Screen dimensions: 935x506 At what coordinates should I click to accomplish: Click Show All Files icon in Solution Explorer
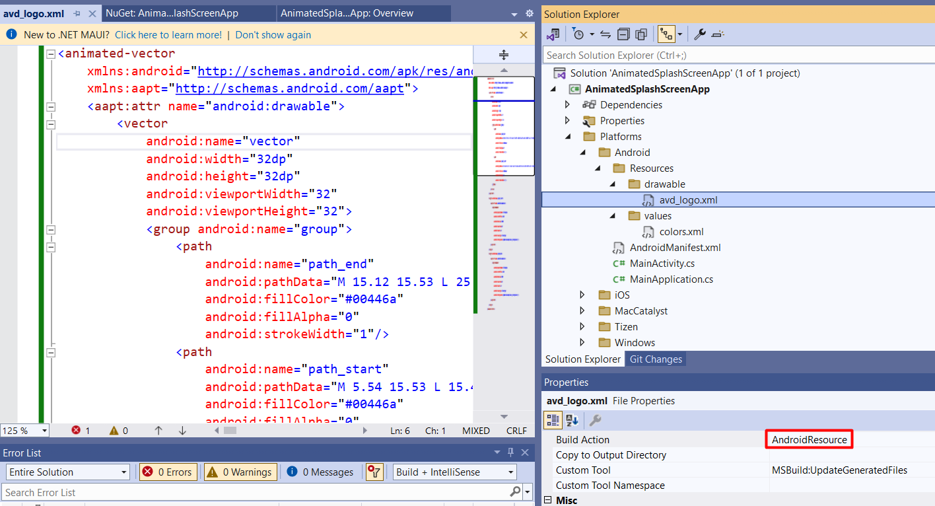point(641,34)
